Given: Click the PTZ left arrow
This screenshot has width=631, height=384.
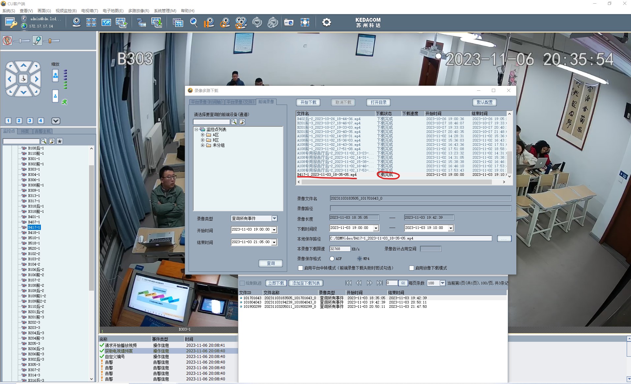Looking at the screenshot, I should 10,79.
